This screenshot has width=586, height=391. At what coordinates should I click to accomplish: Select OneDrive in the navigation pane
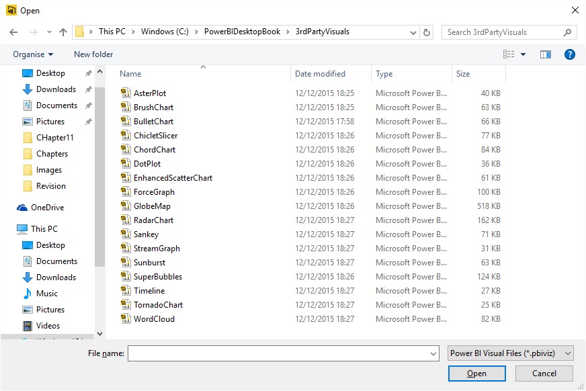[x=40, y=208]
